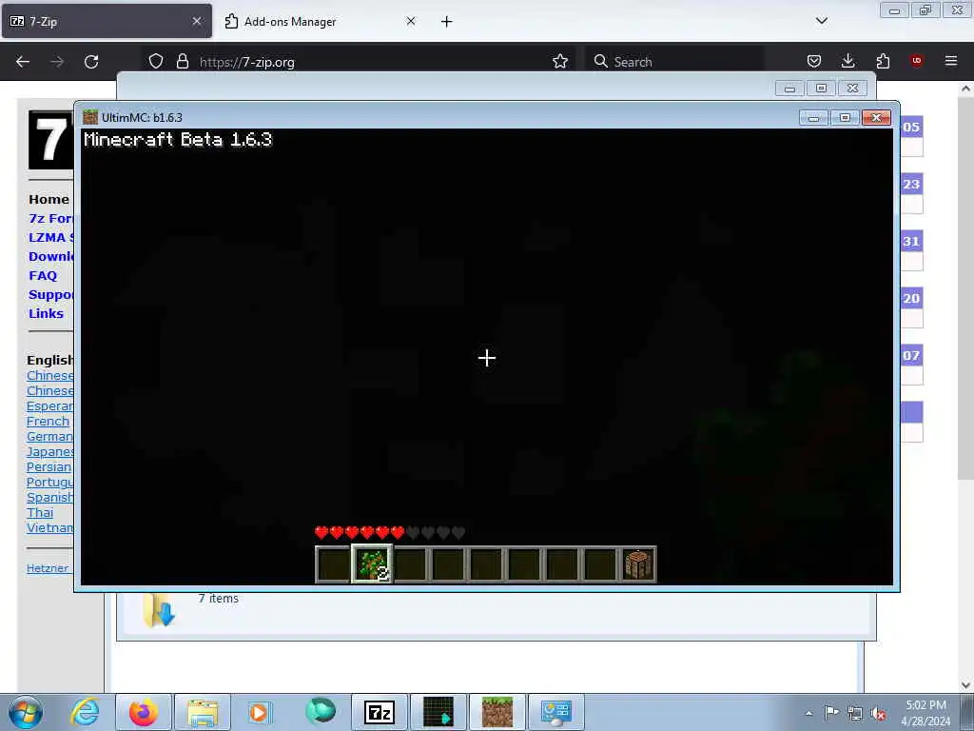Click the Windows Start orb
The height and width of the screenshot is (731, 974).
tap(26, 712)
